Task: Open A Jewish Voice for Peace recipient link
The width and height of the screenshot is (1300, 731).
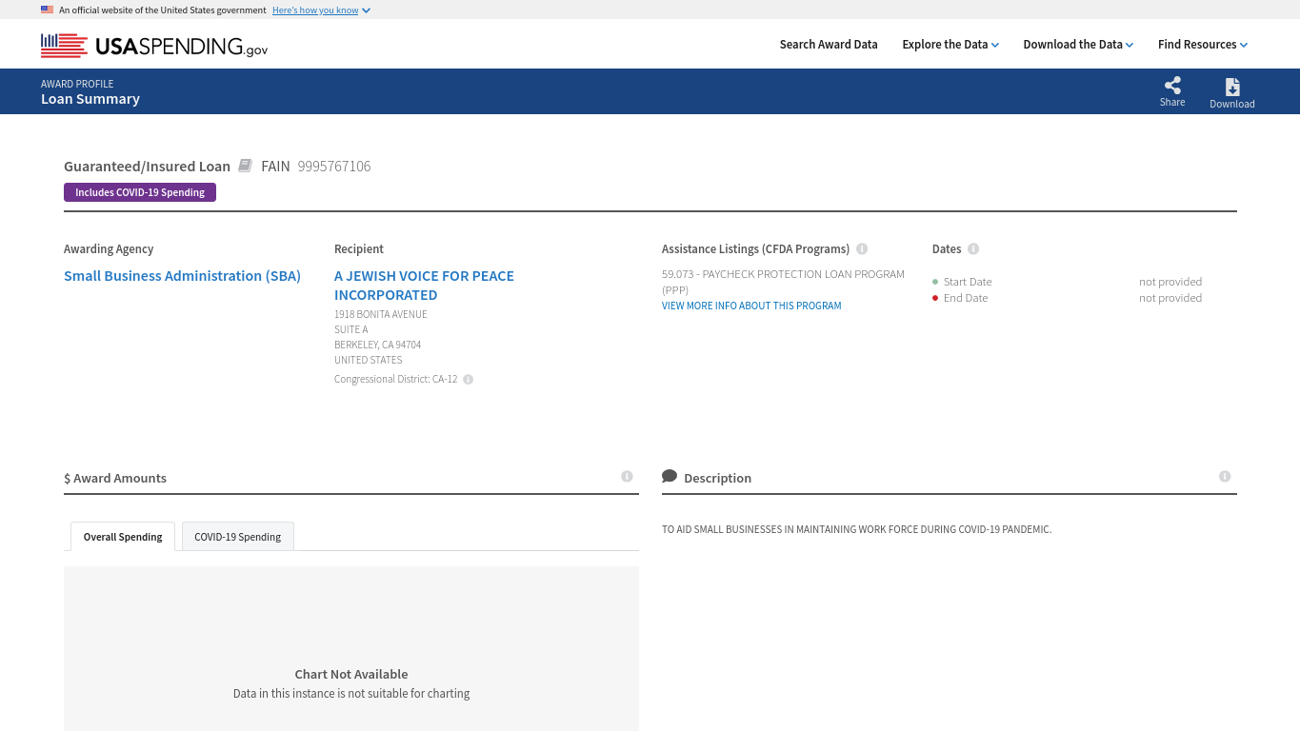Action: click(x=424, y=286)
